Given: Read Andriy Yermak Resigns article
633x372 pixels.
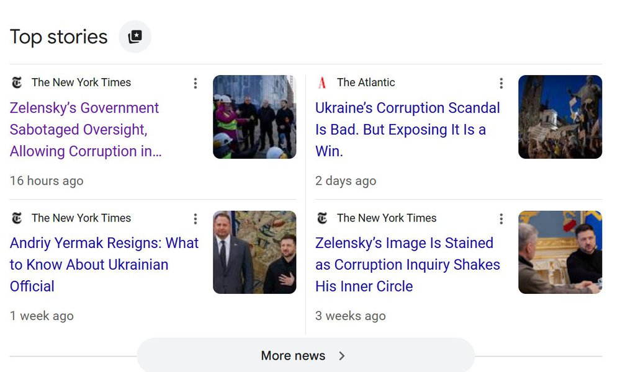Looking at the screenshot, I should tap(104, 265).
